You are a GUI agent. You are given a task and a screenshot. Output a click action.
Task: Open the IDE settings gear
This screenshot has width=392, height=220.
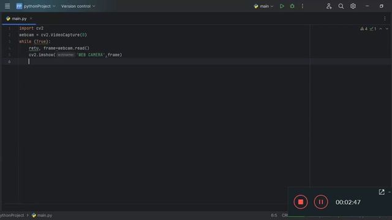(x=353, y=6)
